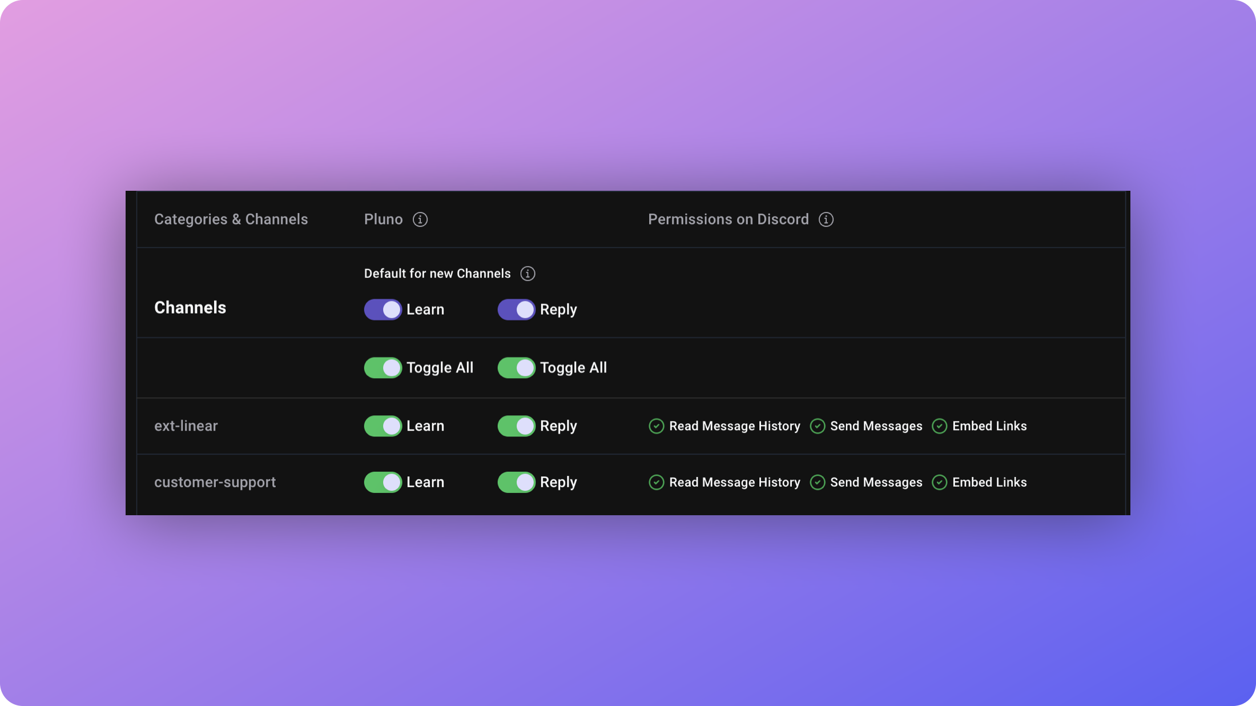Disable Reply for the ext-linear channel
Viewport: 1256px width, 706px height.
(516, 426)
